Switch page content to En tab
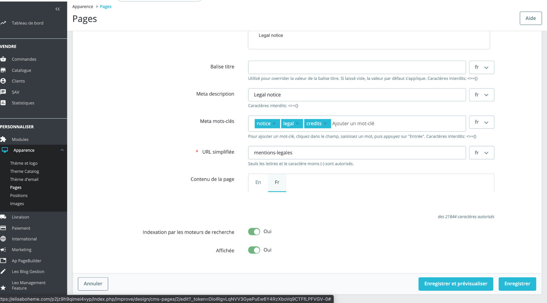Screen dimensions: 547x303 click(x=258, y=182)
